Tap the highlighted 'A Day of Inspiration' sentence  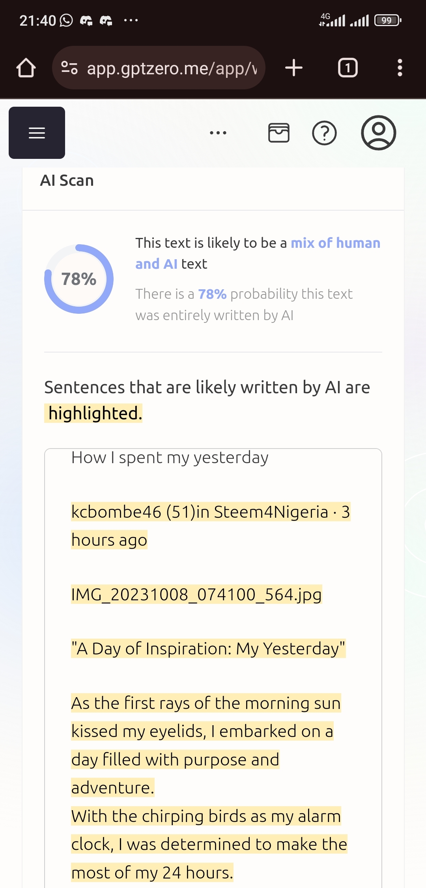pyautogui.click(x=208, y=649)
